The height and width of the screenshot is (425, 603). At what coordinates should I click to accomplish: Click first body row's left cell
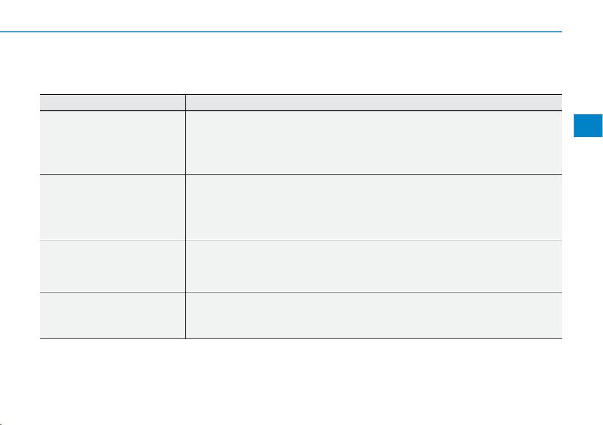112,143
